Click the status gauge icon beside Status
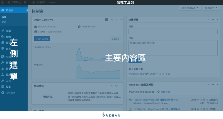This screenshot has height=119, width=223. tap(36, 27)
